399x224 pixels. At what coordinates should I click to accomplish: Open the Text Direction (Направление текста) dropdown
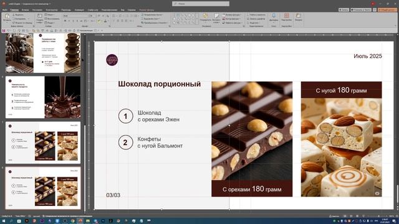152,15
